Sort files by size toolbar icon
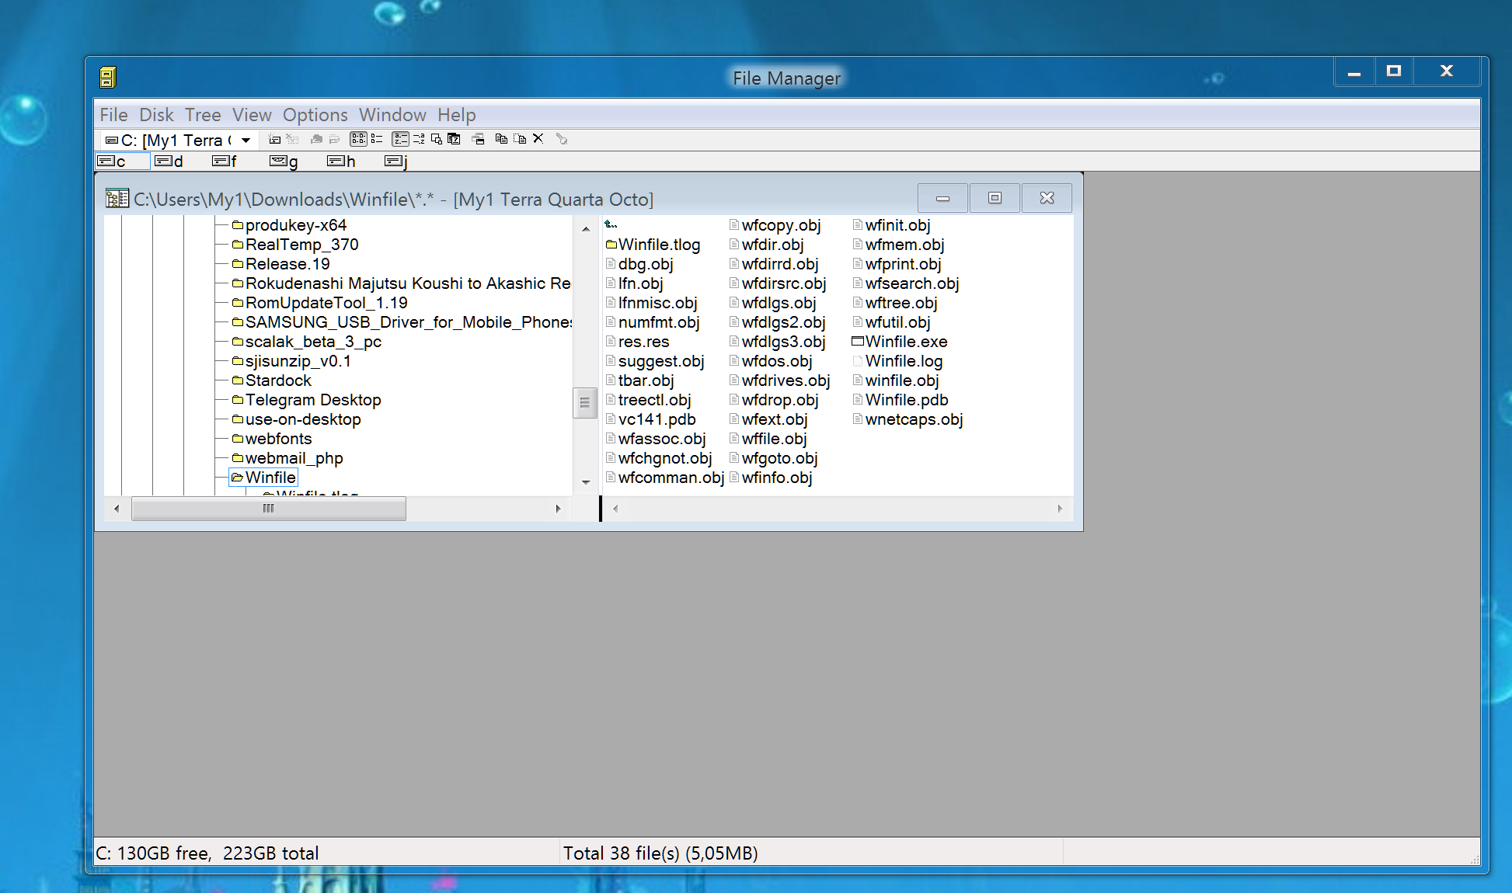 [437, 139]
